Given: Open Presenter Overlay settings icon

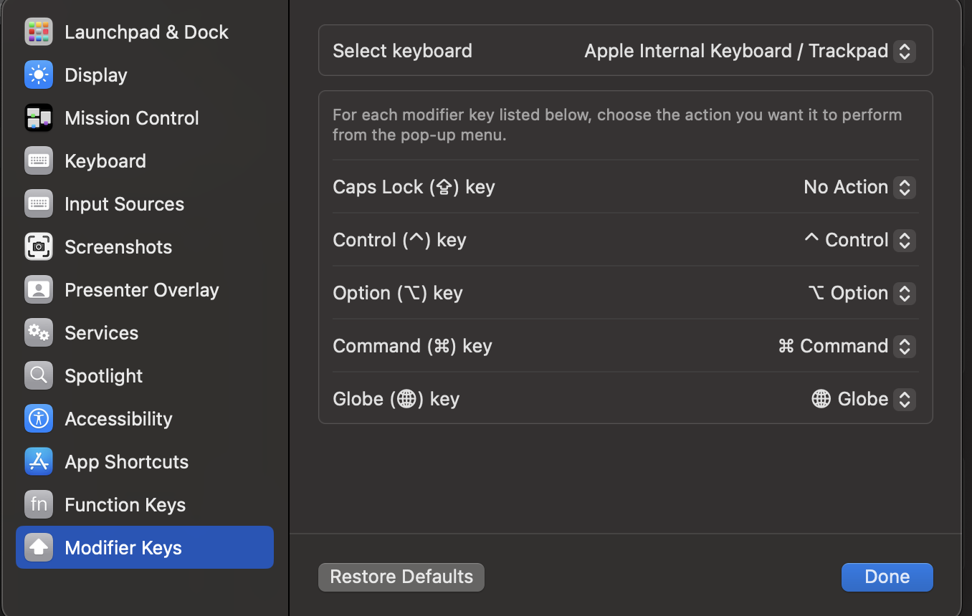Looking at the screenshot, I should coord(39,289).
